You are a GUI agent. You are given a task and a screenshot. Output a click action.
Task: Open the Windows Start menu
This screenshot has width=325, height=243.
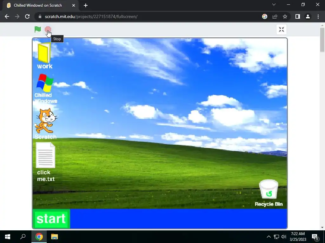coord(8,237)
